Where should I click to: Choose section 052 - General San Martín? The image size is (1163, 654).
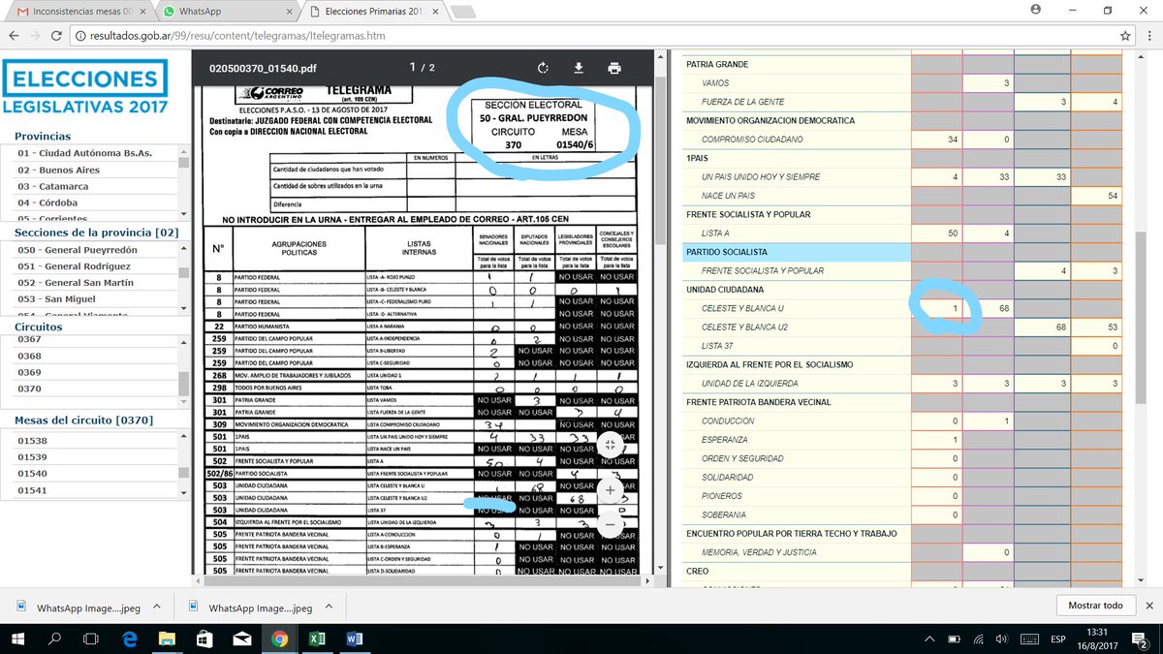[x=89, y=283]
